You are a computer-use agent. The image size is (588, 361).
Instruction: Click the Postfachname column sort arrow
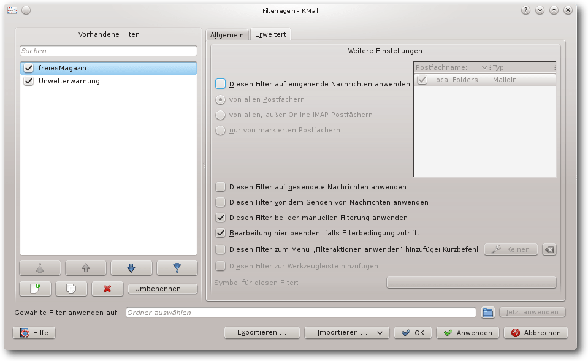click(x=484, y=67)
